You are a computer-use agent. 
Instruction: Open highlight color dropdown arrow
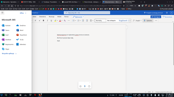coord(57,20)
